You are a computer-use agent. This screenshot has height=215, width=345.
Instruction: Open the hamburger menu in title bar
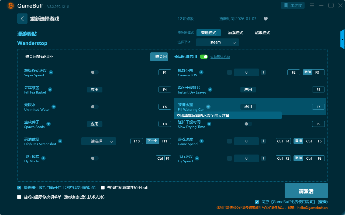point(312,5)
